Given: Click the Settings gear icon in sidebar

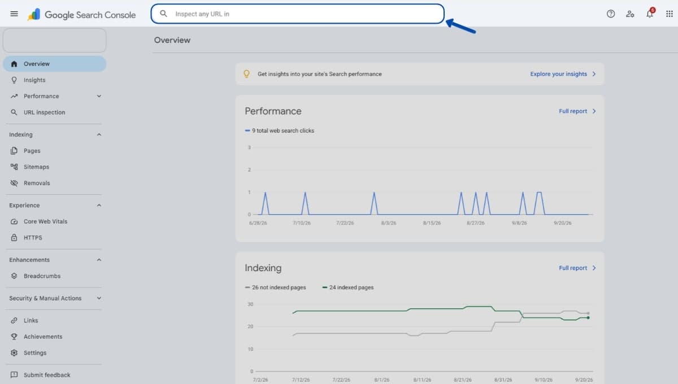Looking at the screenshot, I should [14, 353].
